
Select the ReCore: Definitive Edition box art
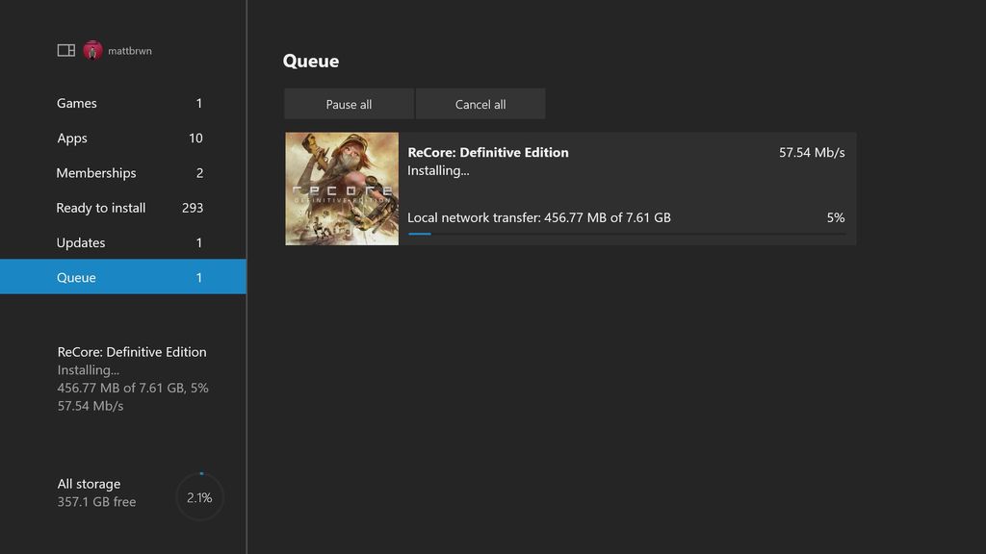click(x=342, y=189)
